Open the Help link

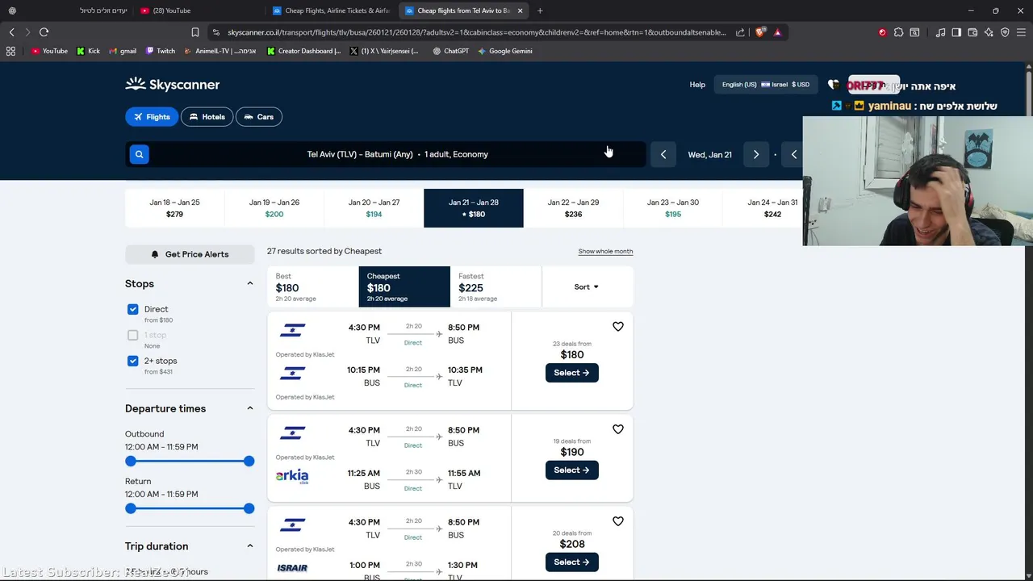click(x=697, y=84)
